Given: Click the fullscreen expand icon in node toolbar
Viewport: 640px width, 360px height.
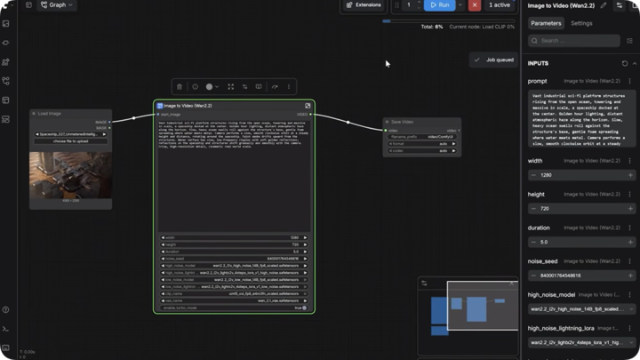Looking at the screenshot, I should point(230,86).
